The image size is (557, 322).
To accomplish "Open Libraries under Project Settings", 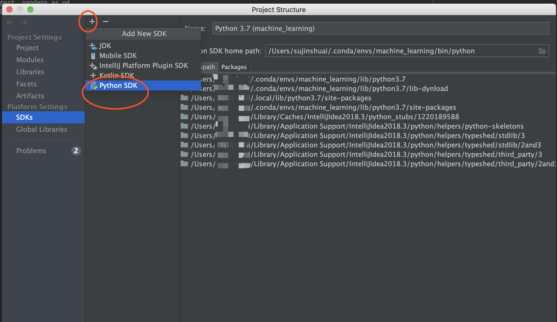I will tap(30, 72).
